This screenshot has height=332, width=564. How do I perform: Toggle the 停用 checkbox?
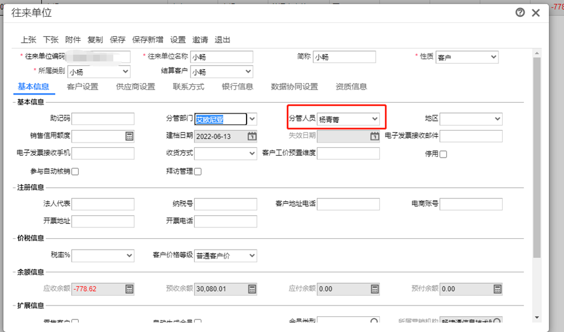click(443, 155)
